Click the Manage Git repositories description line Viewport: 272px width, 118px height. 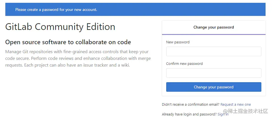[77, 52]
